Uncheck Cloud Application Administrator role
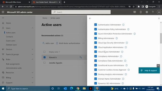The image size is (162, 91). click(96, 47)
